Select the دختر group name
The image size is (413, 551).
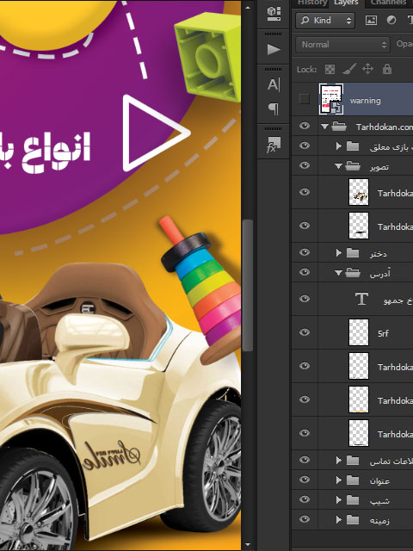(378, 253)
